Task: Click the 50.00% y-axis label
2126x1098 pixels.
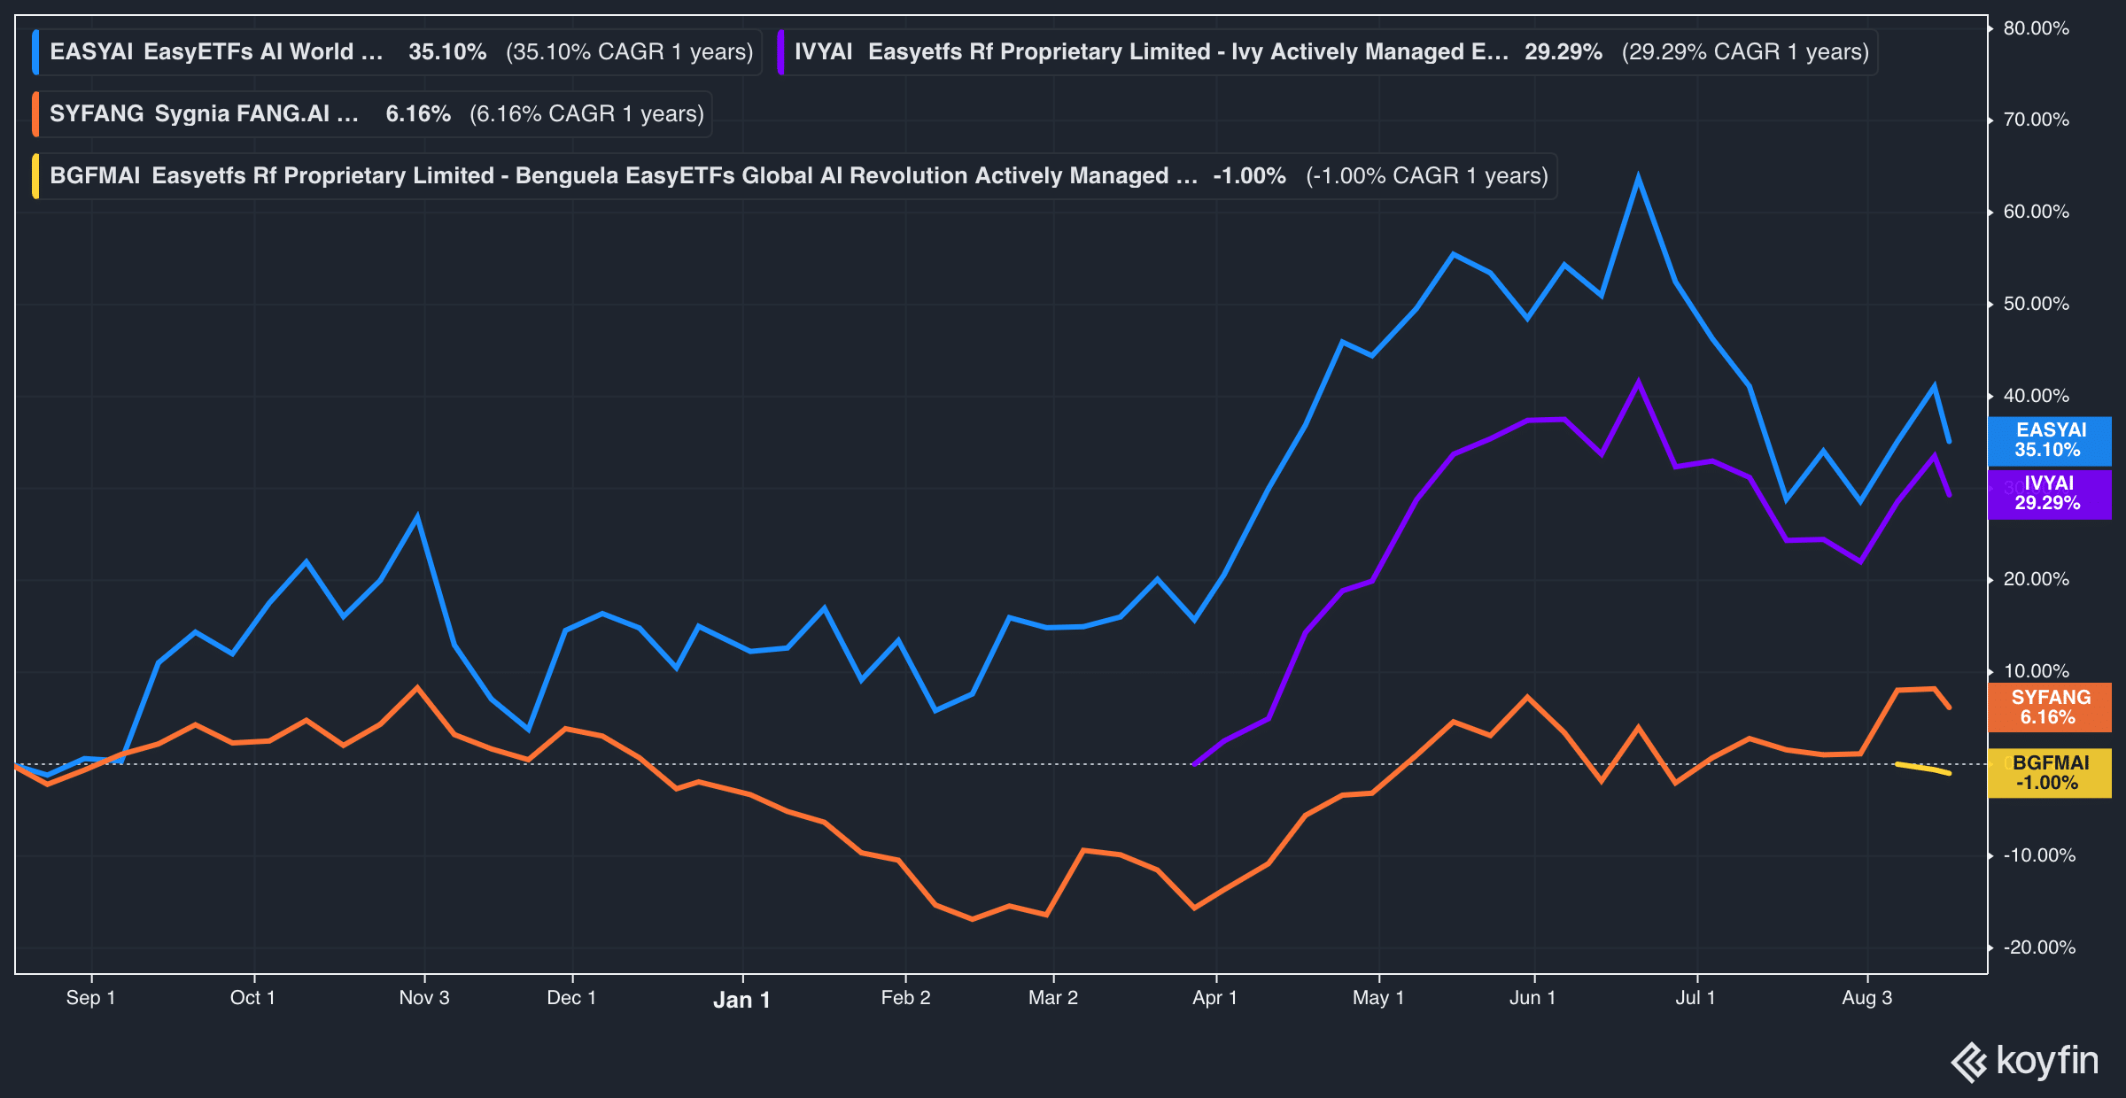Action: click(x=2037, y=304)
